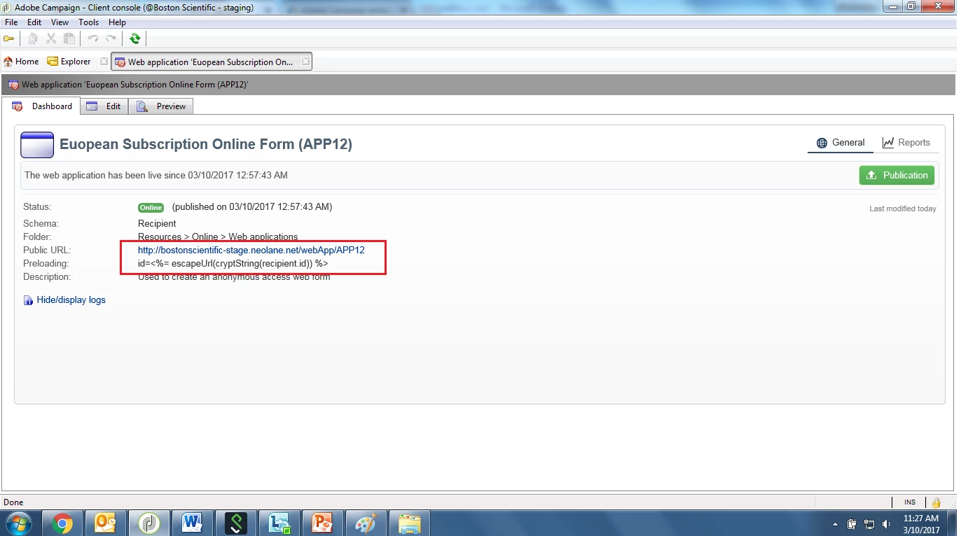This screenshot has width=961, height=536.
Task: Click the green S application taskbar icon
Action: point(236,523)
